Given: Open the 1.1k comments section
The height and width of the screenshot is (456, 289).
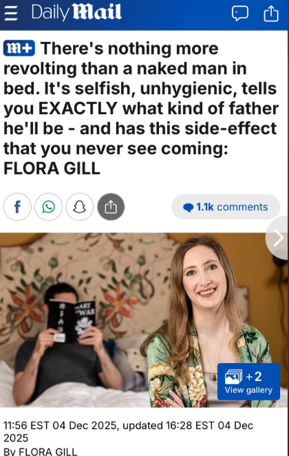Looking at the screenshot, I should click(226, 207).
